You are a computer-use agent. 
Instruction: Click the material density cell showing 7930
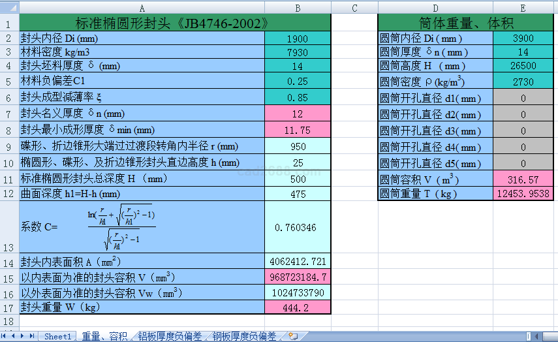[298, 52]
